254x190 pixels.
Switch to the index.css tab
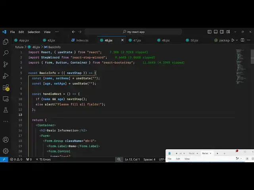point(82,40)
